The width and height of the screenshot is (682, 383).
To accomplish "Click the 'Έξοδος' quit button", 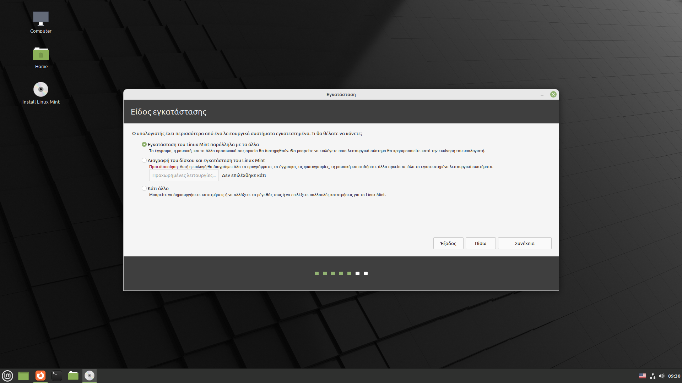I will [x=448, y=243].
